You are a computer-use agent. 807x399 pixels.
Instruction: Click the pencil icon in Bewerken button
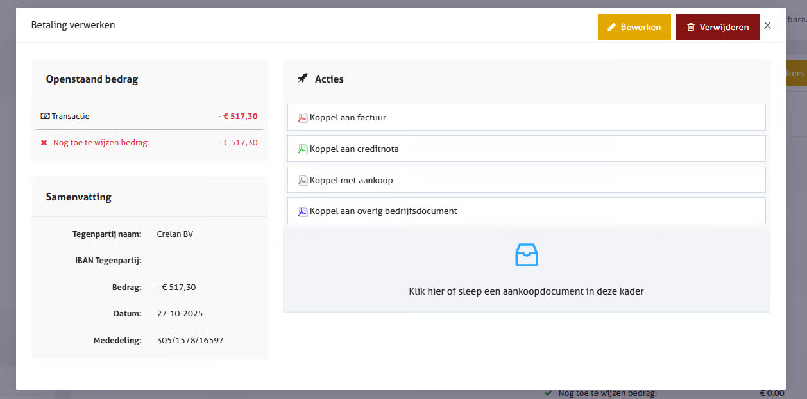pyautogui.click(x=611, y=28)
